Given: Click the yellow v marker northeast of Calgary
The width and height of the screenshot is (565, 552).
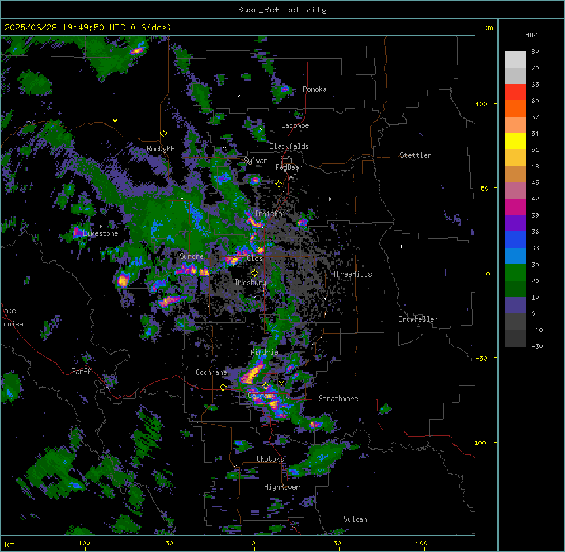Looking at the screenshot, I should tap(281, 383).
